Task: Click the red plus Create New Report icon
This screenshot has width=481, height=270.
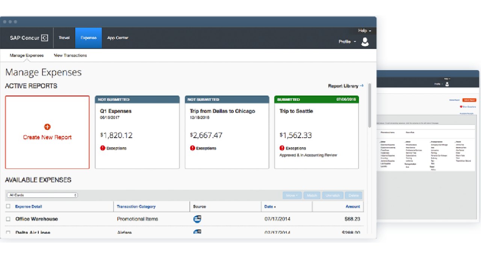Action: pos(47,127)
